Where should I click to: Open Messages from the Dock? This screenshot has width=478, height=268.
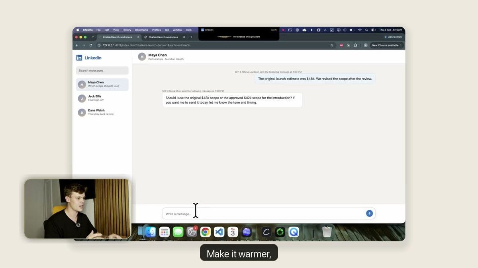click(x=178, y=232)
